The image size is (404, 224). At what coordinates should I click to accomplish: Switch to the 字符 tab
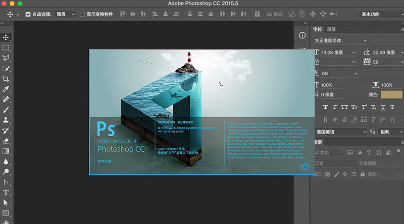click(317, 29)
